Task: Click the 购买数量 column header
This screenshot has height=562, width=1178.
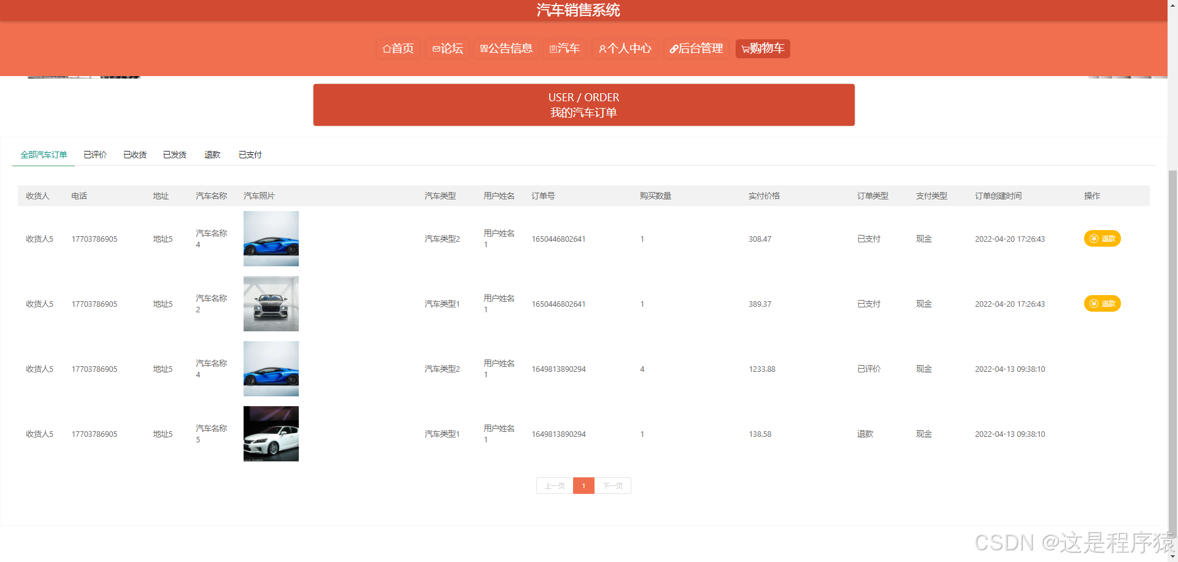Action: (655, 196)
